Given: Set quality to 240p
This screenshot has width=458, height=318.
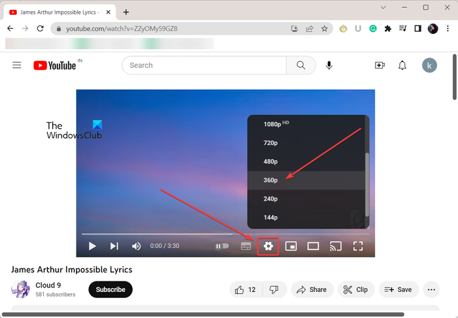Looking at the screenshot, I should click(306, 199).
